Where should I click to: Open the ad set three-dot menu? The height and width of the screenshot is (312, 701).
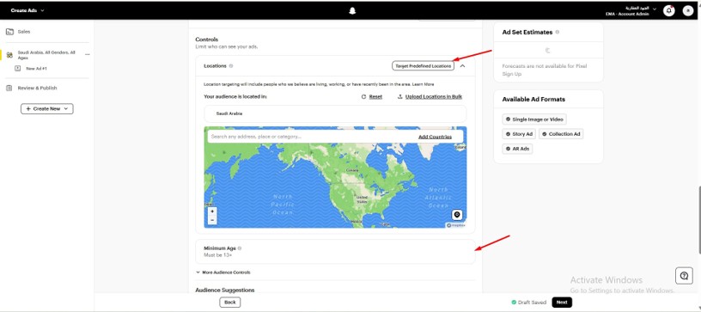coord(87,55)
